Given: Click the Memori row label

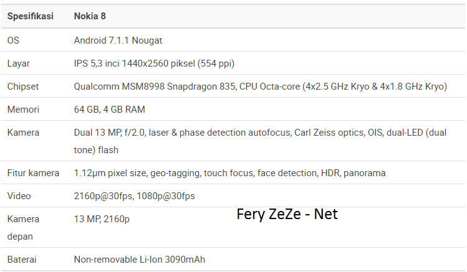Looking at the screenshot, I should (23, 110).
